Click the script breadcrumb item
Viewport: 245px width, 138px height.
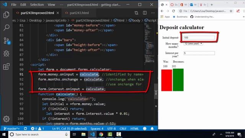point(150,20)
